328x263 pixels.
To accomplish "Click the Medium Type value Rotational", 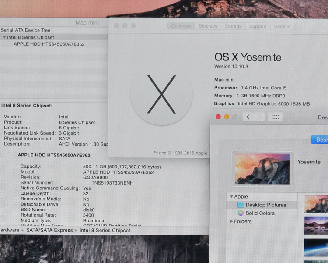I will (94, 220).
